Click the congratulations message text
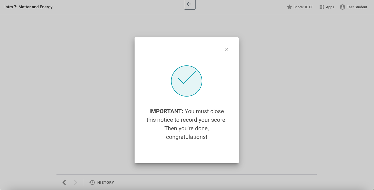 (186, 124)
